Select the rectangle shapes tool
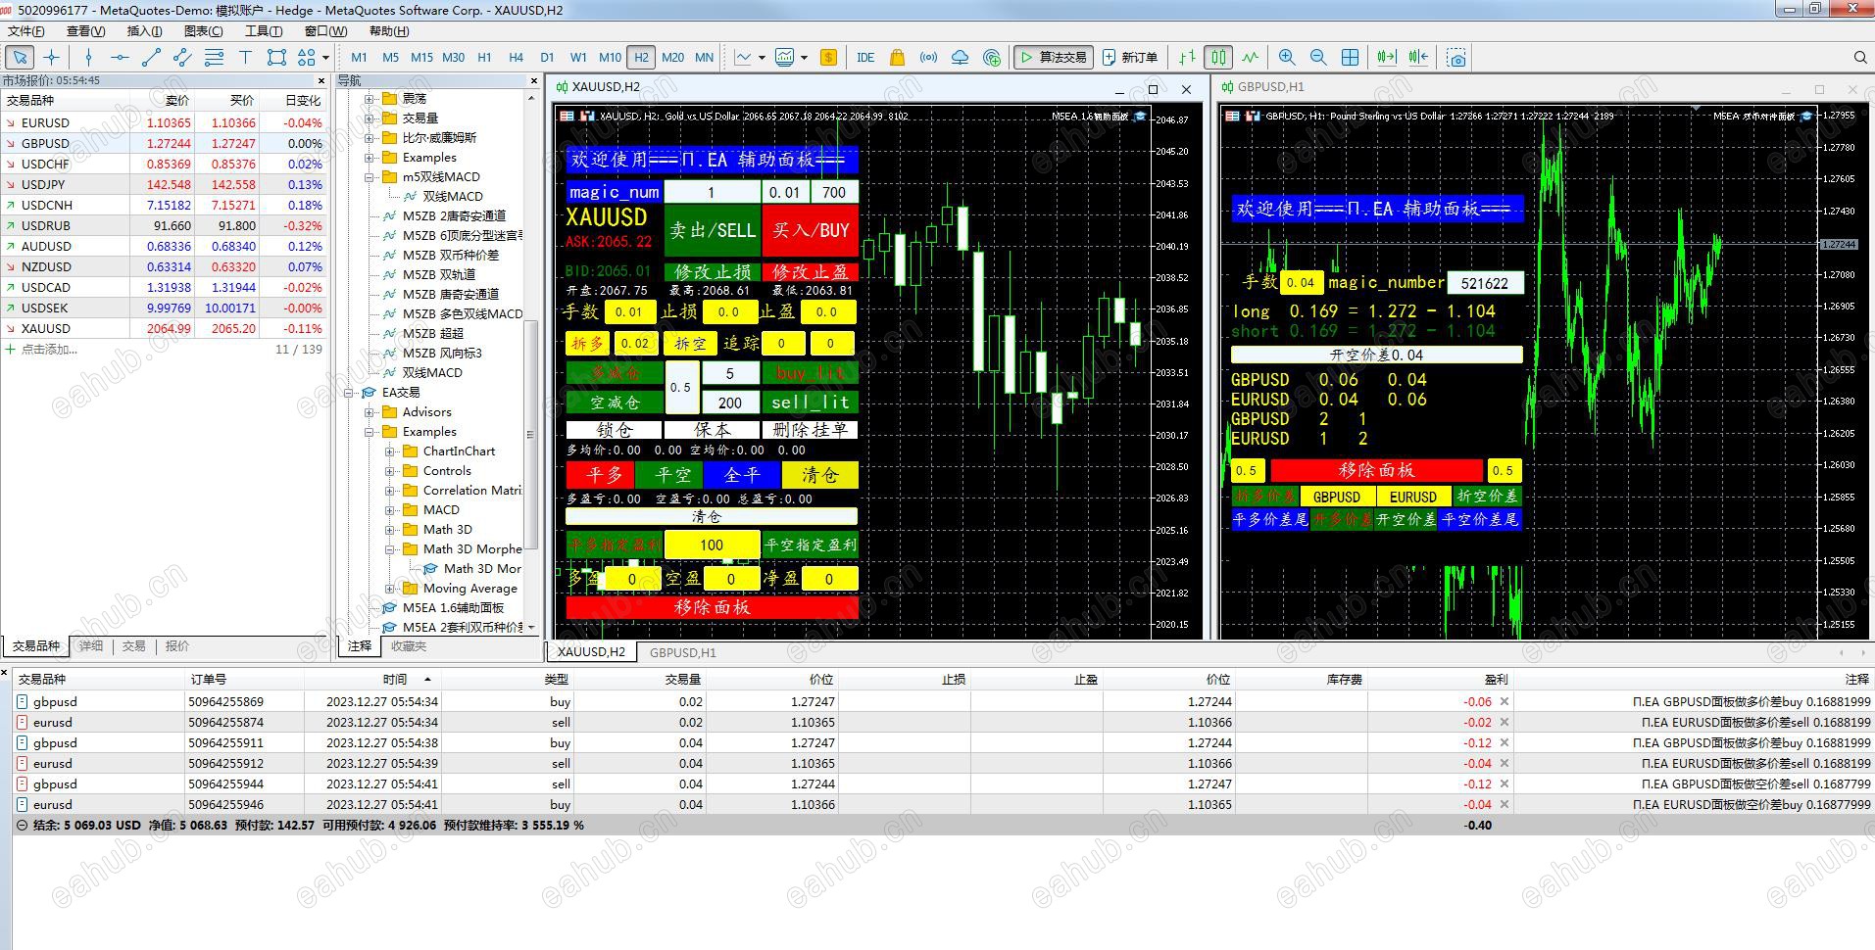Image resolution: width=1875 pixels, height=950 pixels. (276, 58)
